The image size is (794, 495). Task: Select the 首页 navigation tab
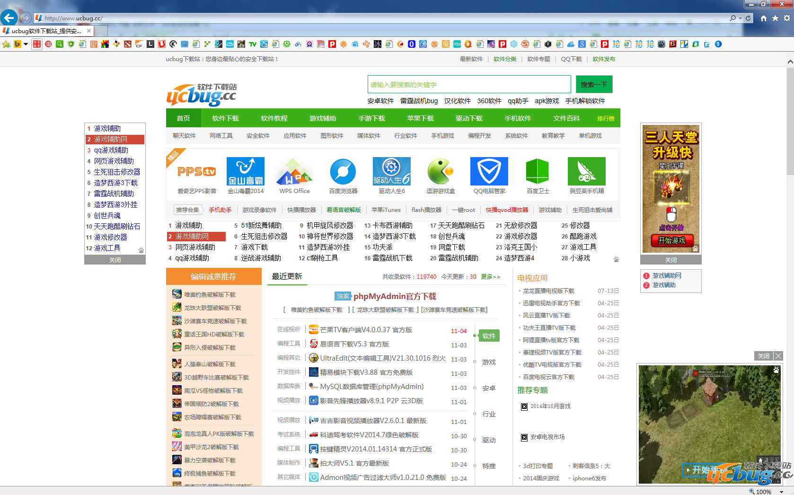[x=184, y=118]
